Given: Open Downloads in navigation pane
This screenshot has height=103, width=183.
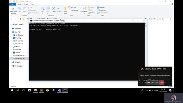Looking at the screenshot, I should click(18, 44).
